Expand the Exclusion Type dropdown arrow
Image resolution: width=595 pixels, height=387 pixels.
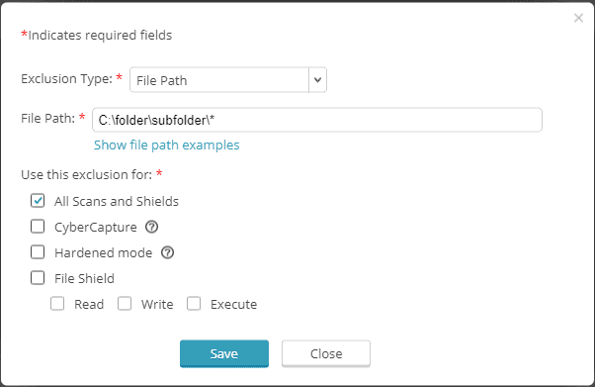[317, 80]
